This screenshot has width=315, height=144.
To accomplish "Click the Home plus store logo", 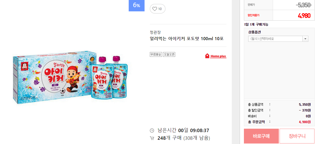I will point(216,56).
